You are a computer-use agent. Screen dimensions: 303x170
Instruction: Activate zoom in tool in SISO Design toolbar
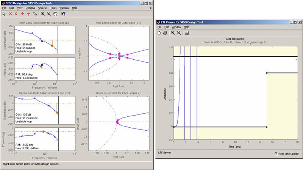tap(43, 14)
